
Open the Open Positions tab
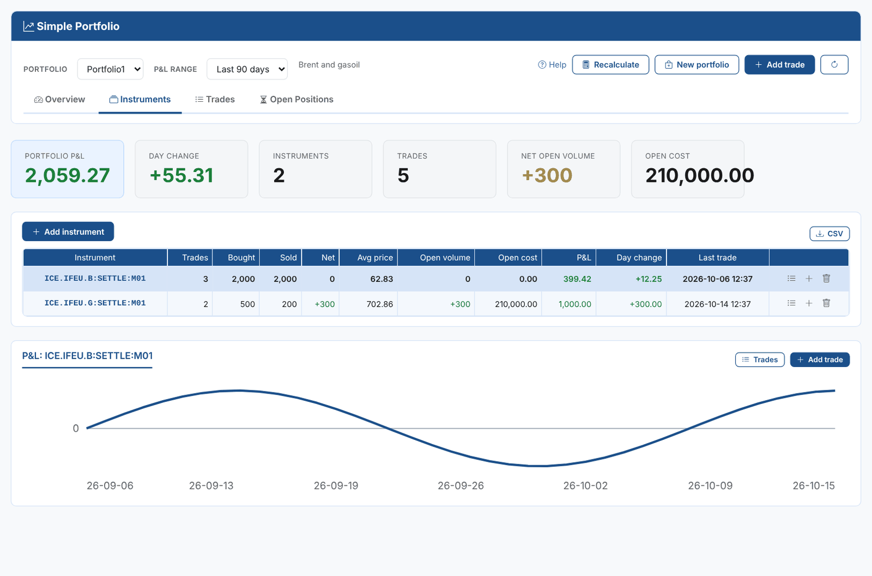coord(296,99)
